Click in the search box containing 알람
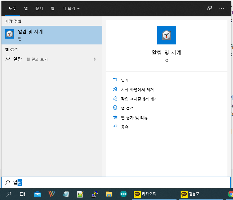Screen dimensions: 233x200 pyautogui.click(x=116, y=182)
